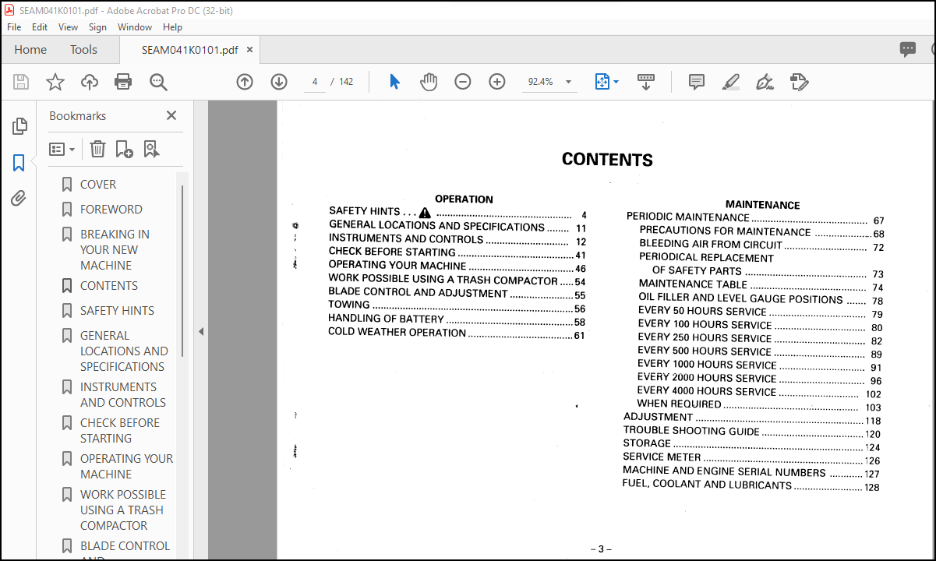Click the zoom level 92.4% field
The width and height of the screenshot is (936, 561).
point(541,82)
